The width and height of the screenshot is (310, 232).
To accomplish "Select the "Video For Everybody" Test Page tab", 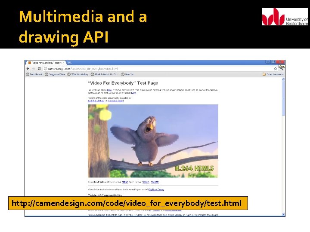I will pos(46,63).
